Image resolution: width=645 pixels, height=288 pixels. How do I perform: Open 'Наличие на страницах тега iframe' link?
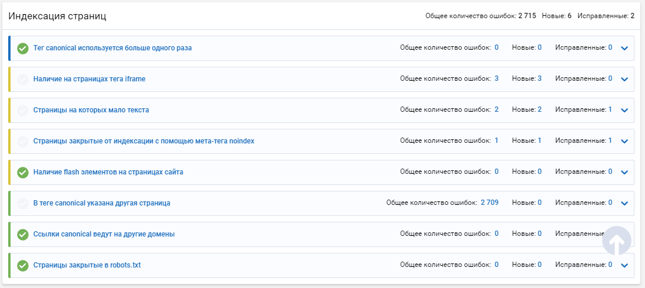pyautogui.click(x=89, y=79)
